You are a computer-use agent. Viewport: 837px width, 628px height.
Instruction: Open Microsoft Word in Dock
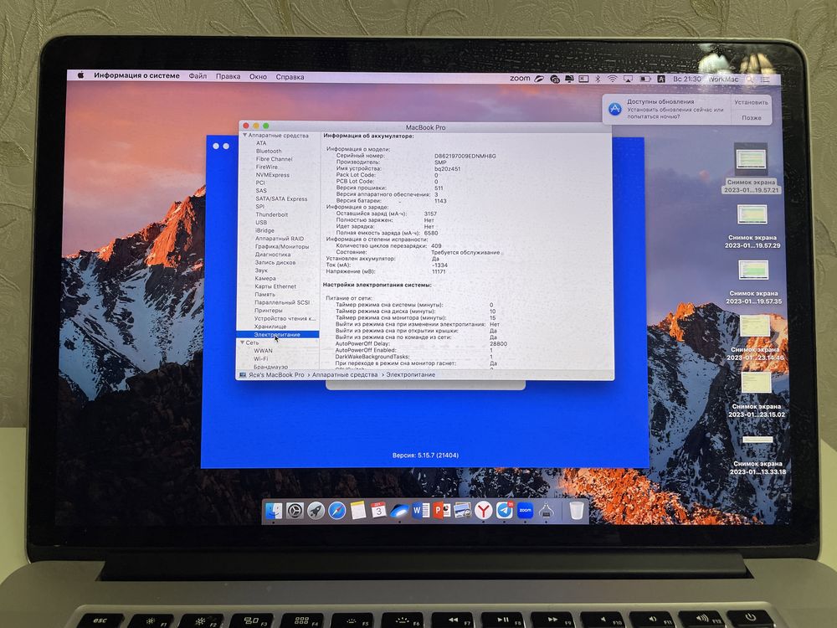[421, 511]
